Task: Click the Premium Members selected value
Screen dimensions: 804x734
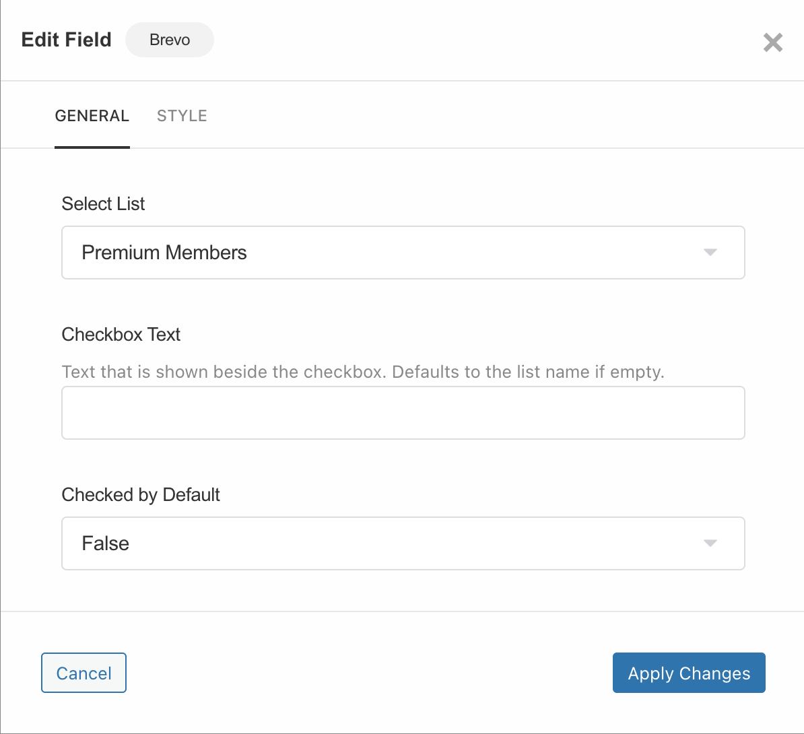Action: tap(164, 253)
